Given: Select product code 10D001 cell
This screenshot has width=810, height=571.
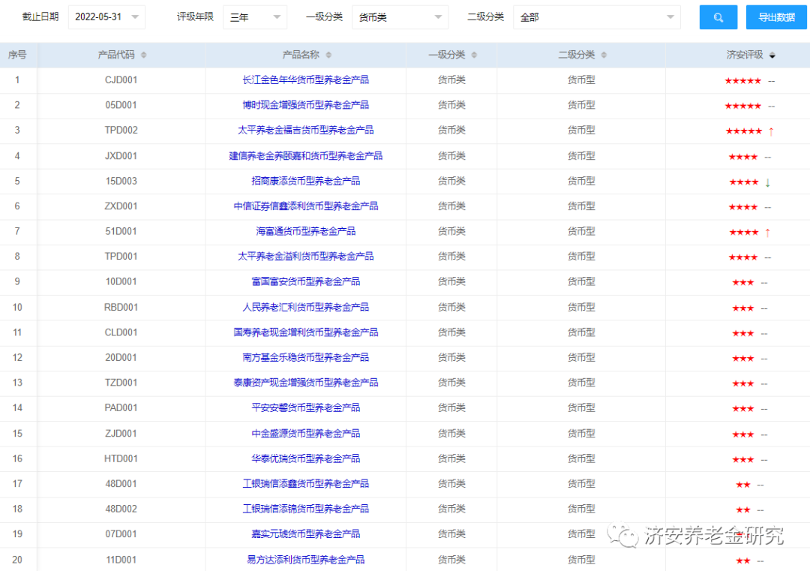Looking at the screenshot, I should [x=121, y=281].
